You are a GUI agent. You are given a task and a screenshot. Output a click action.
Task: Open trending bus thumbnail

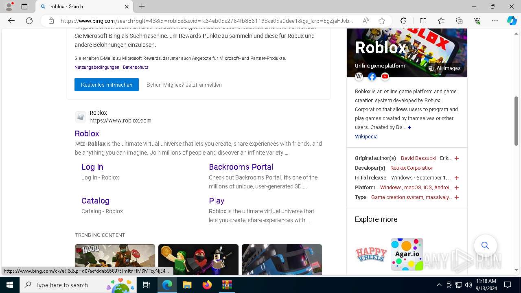[282, 260]
